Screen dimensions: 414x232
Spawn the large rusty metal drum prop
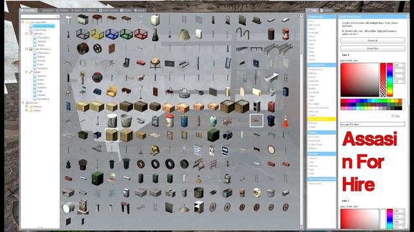[x=199, y=193]
